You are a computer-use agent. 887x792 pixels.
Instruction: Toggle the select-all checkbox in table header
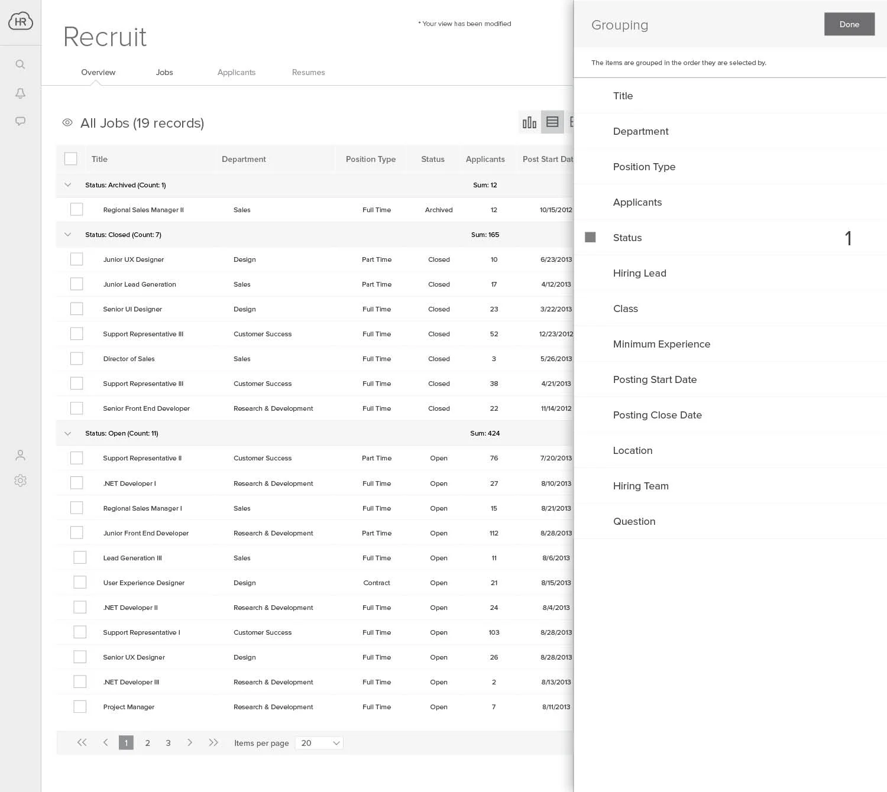point(70,158)
